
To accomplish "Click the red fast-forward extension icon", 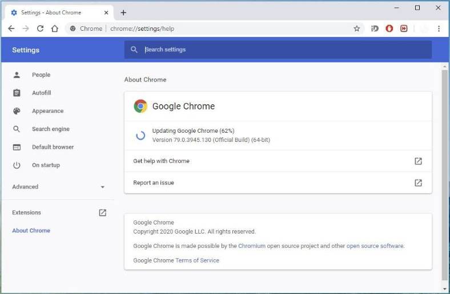I will (404, 28).
